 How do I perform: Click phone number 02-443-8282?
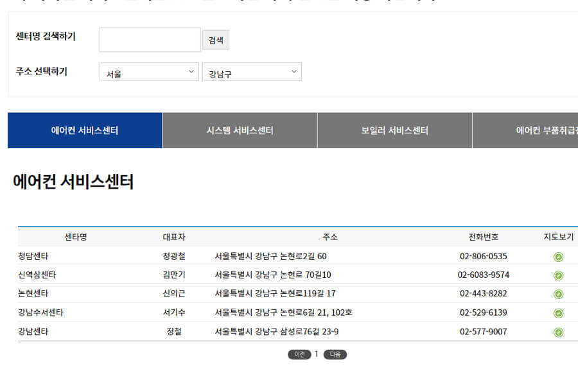click(x=483, y=293)
